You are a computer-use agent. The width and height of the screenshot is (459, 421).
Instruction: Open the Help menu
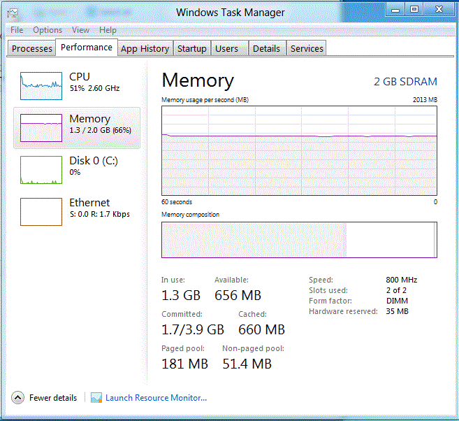tap(108, 30)
